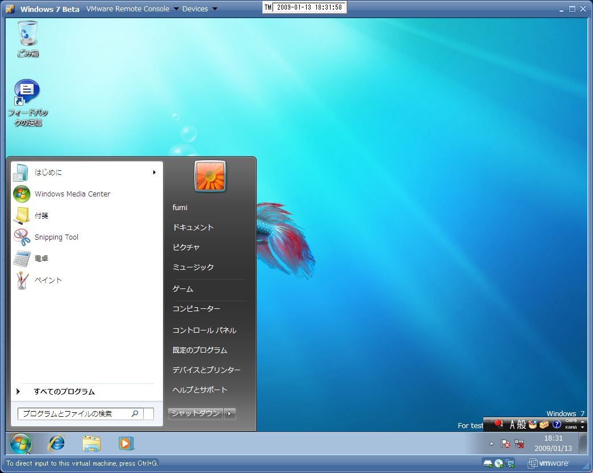
Task: Select the 電卓 label in Start menu
Action: coord(41,258)
